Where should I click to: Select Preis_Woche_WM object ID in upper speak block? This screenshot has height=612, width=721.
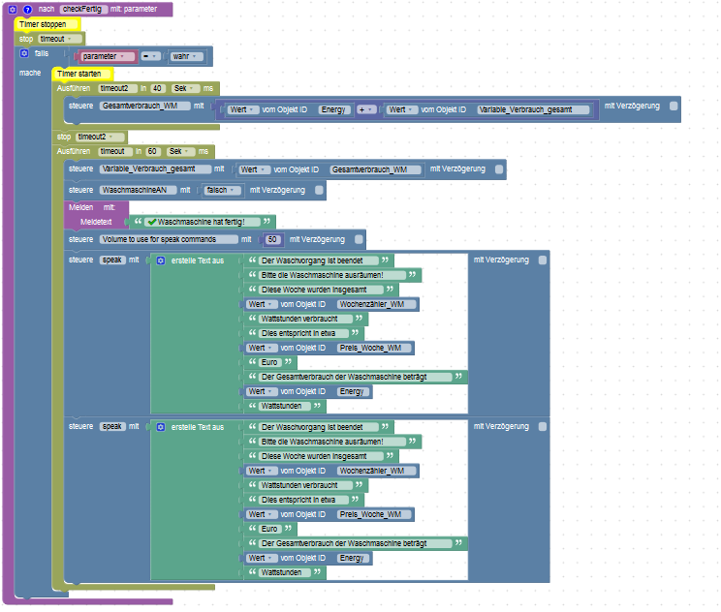click(x=375, y=348)
